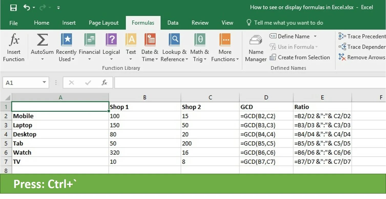
Task: Click the Undo arrow icon
Action: click(x=27, y=7)
